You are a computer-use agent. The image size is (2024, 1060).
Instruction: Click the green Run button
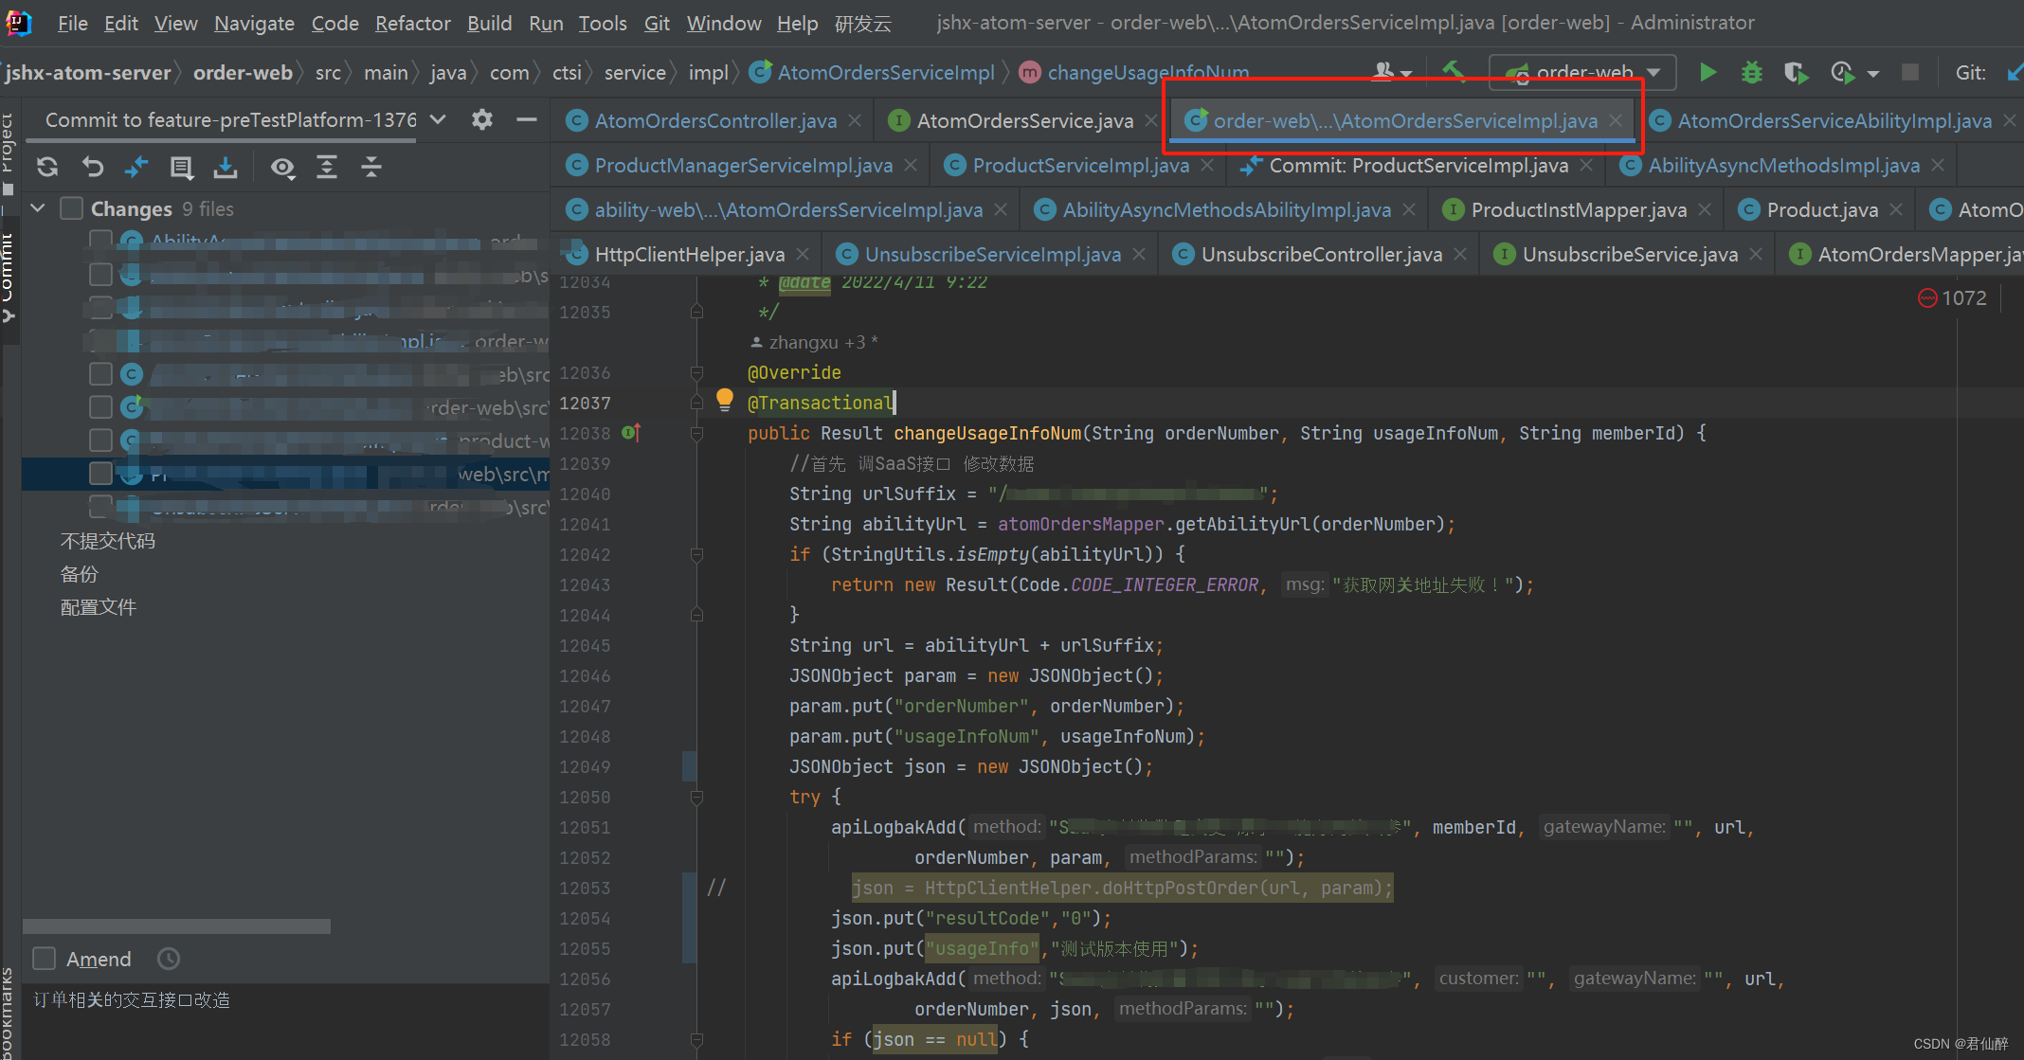pos(1708,72)
